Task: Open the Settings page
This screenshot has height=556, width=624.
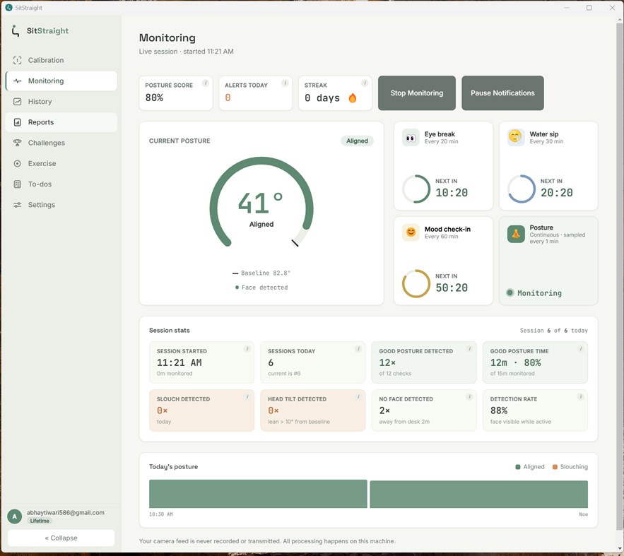Action: point(61,205)
